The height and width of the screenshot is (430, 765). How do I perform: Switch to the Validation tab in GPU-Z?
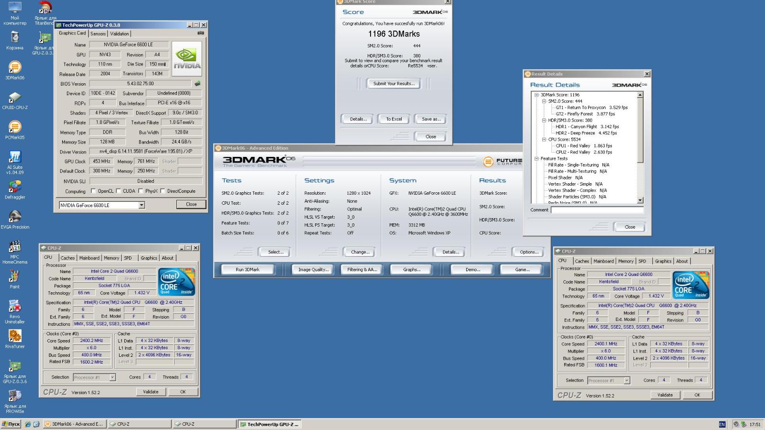click(120, 33)
